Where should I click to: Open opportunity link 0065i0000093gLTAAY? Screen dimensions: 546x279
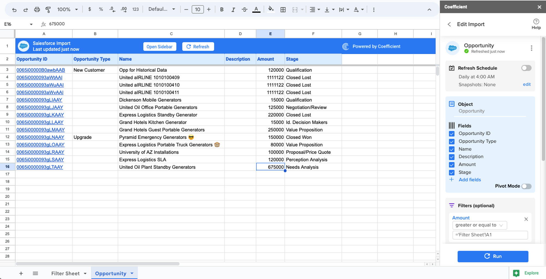(x=40, y=167)
